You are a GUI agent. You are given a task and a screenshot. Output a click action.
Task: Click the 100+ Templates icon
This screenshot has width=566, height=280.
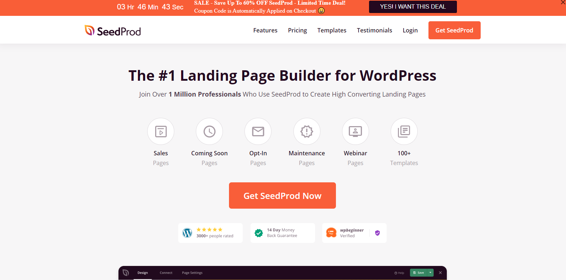404,132
